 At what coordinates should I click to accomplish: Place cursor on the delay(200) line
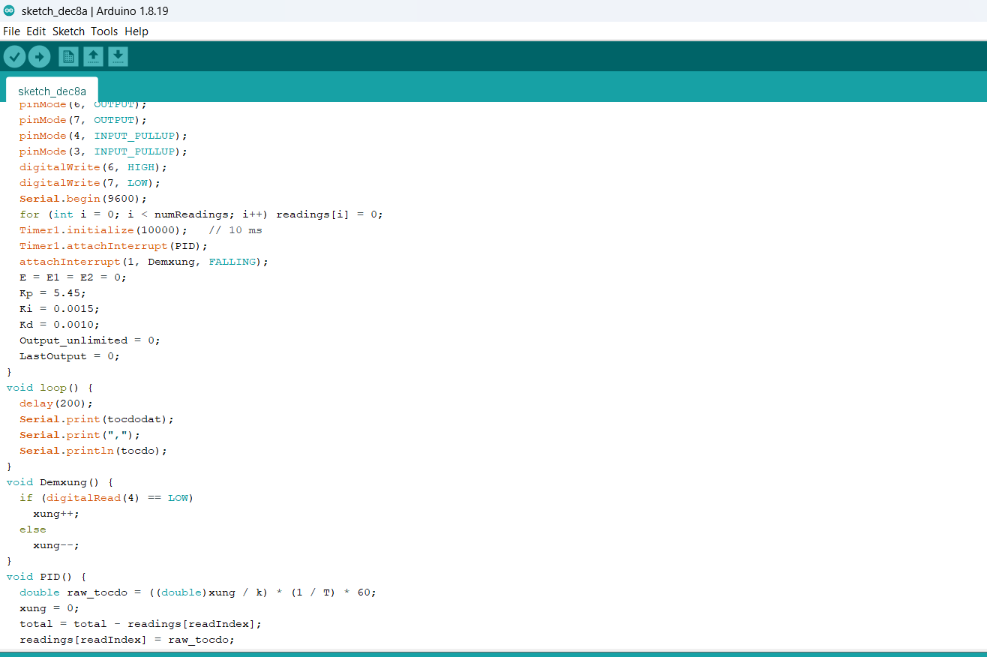point(56,403)
